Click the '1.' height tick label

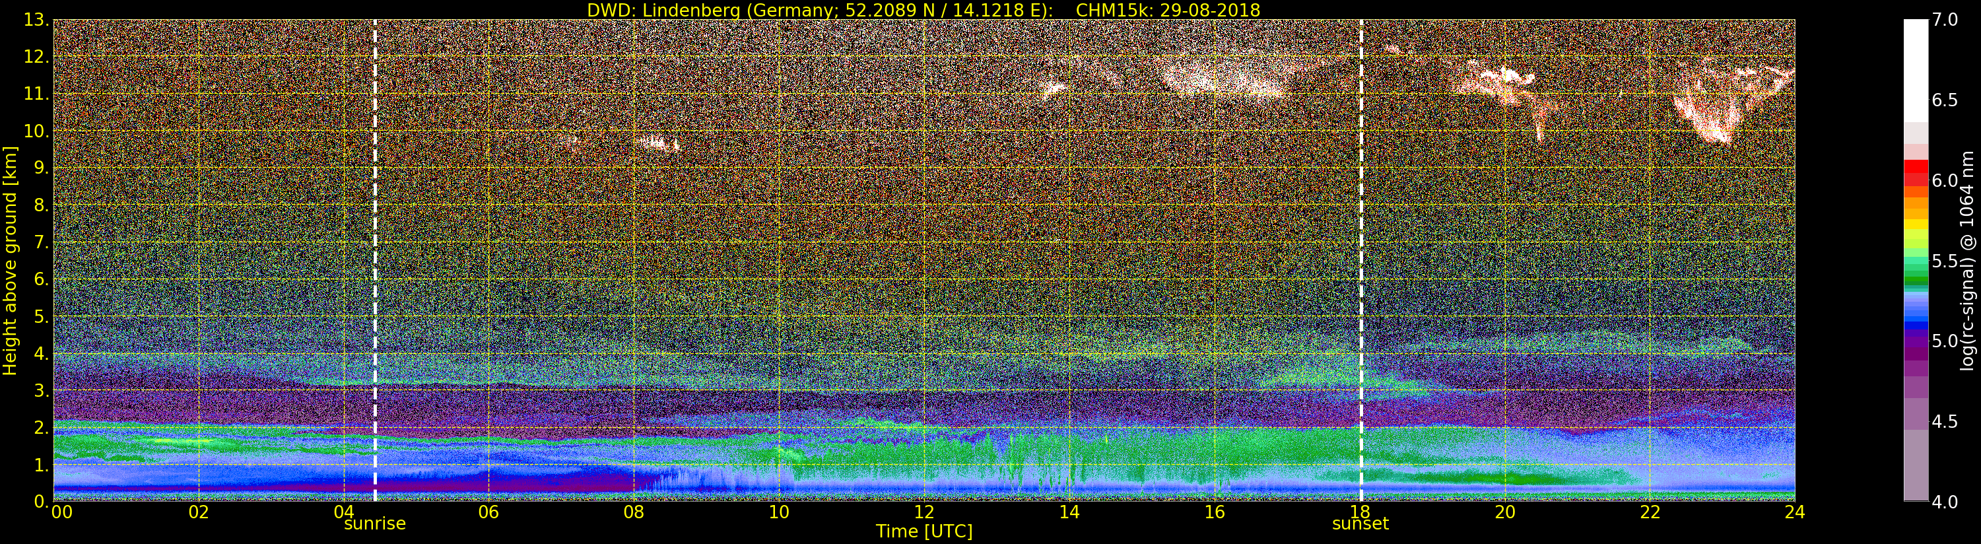click(x=42, y=465)
